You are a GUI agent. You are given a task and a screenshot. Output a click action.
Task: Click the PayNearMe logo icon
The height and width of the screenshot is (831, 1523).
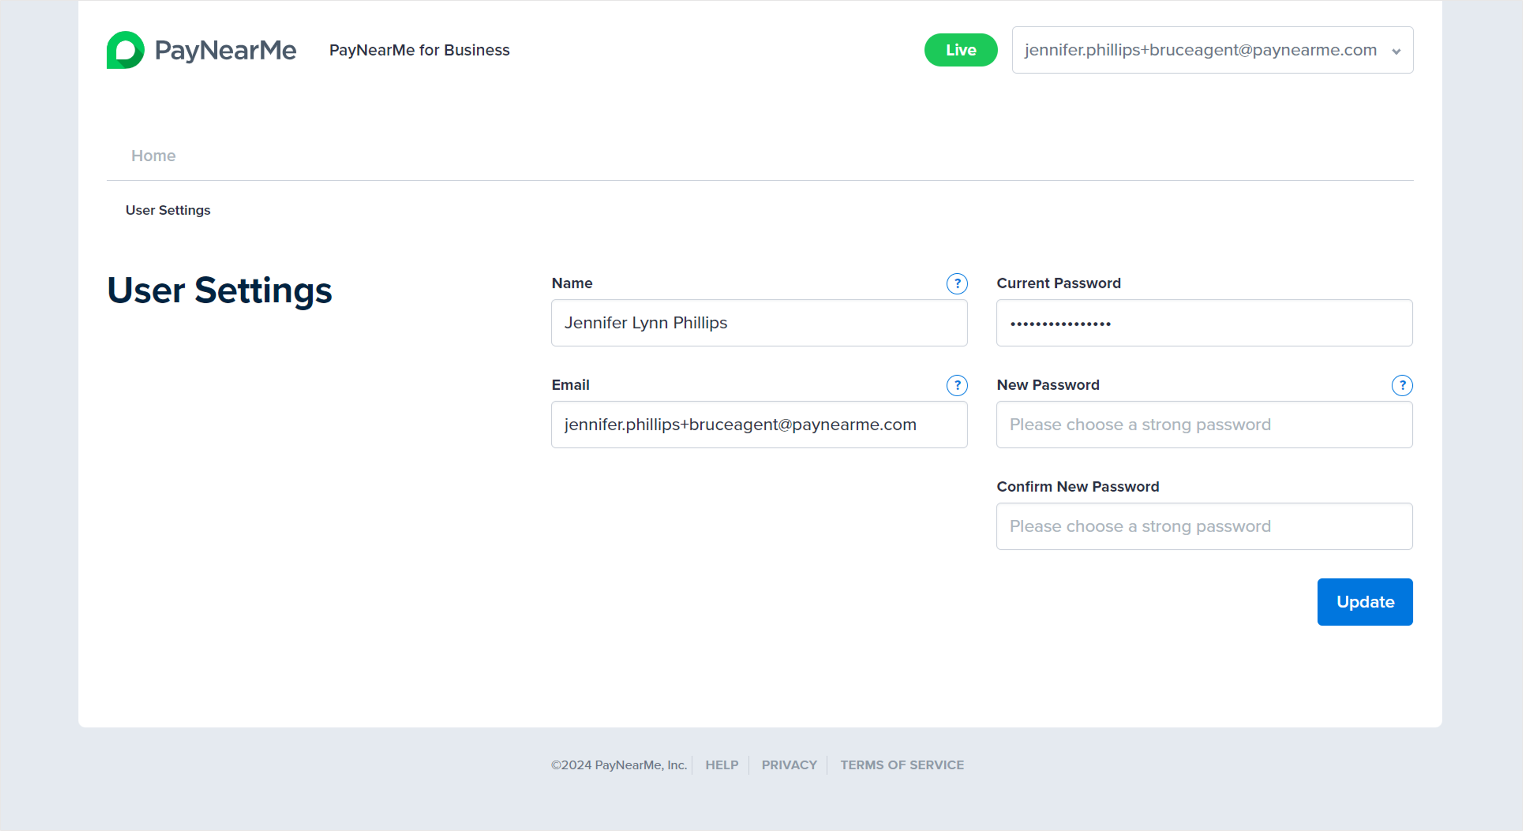click(125, 50)
